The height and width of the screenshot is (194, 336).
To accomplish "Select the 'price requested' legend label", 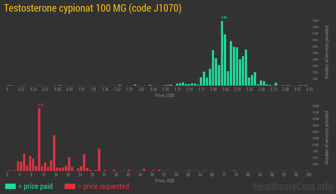I will coord(103,186).
